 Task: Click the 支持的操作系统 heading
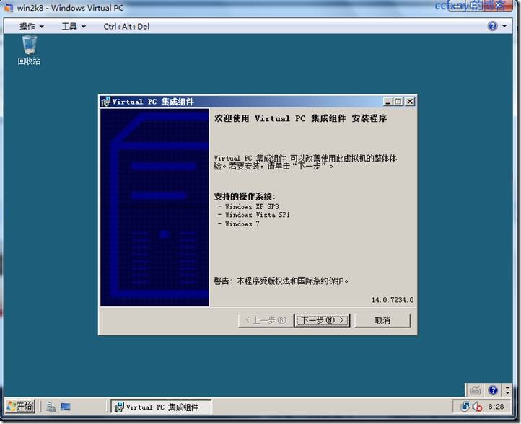click(244, 197)
